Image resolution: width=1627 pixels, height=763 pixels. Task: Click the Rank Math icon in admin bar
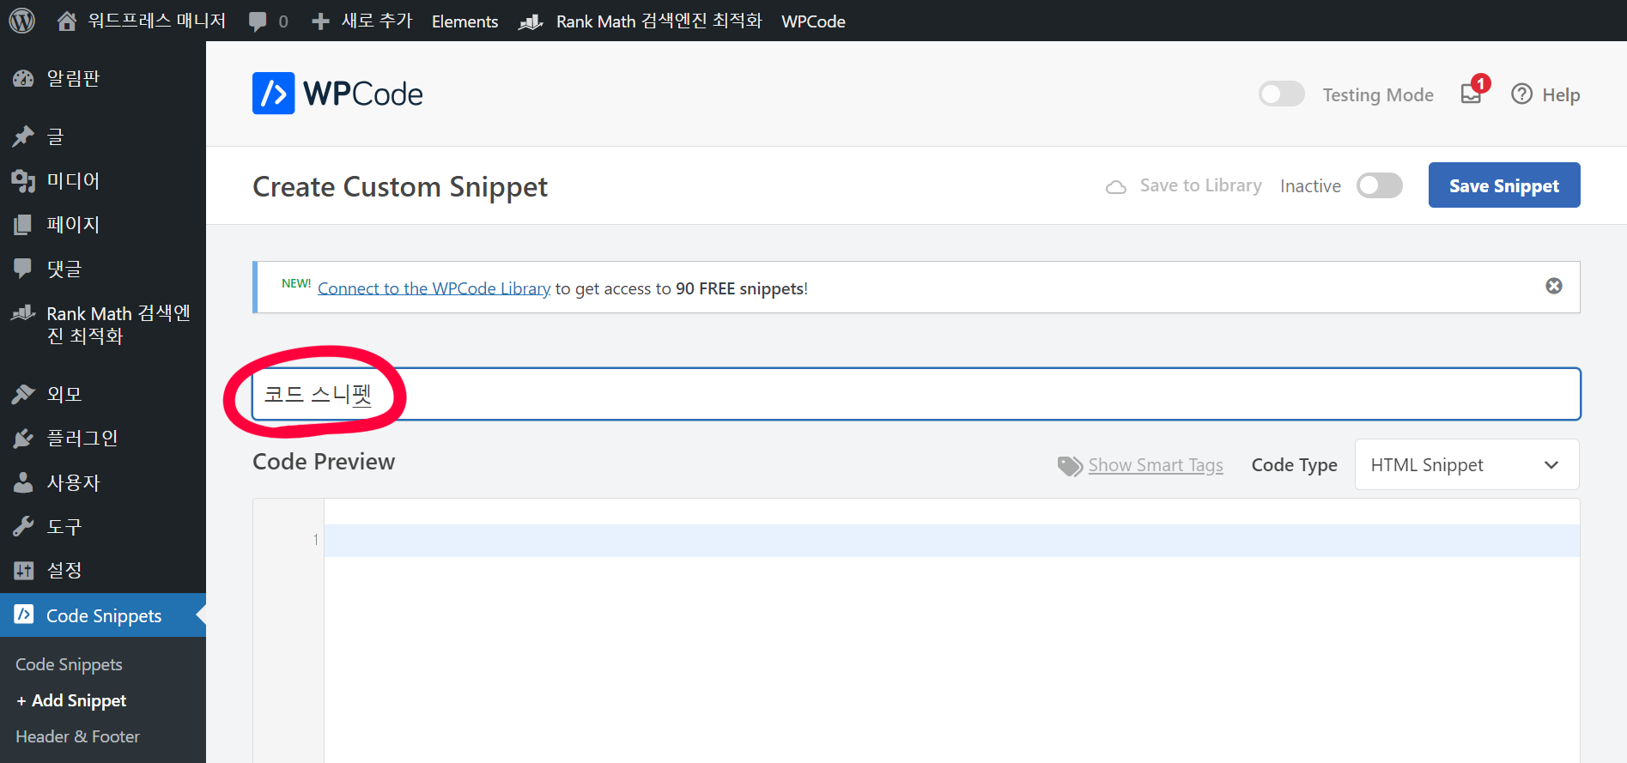click(531, 21)
